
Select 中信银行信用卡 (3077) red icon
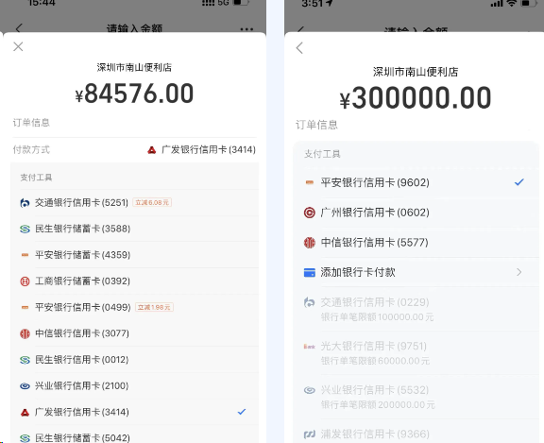pos(25,333)
